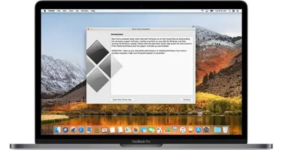Open iBooks icon in Dock
The image size is (288, 150).
click(x=191, y=130)
